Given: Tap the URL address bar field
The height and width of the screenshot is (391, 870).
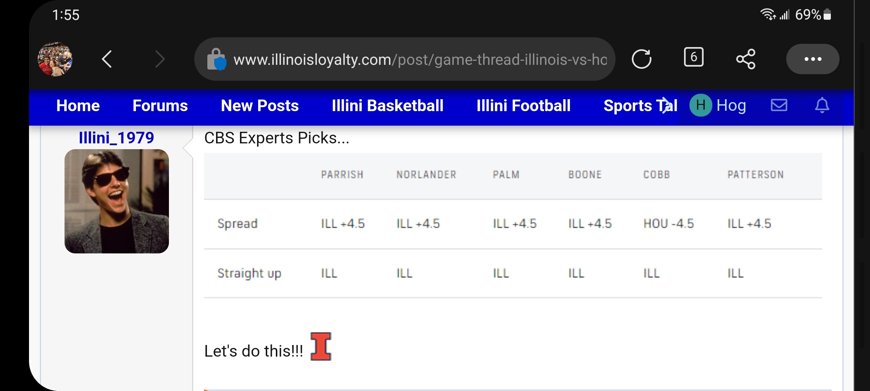Looking at the screenshot, I should pos(405,59).
